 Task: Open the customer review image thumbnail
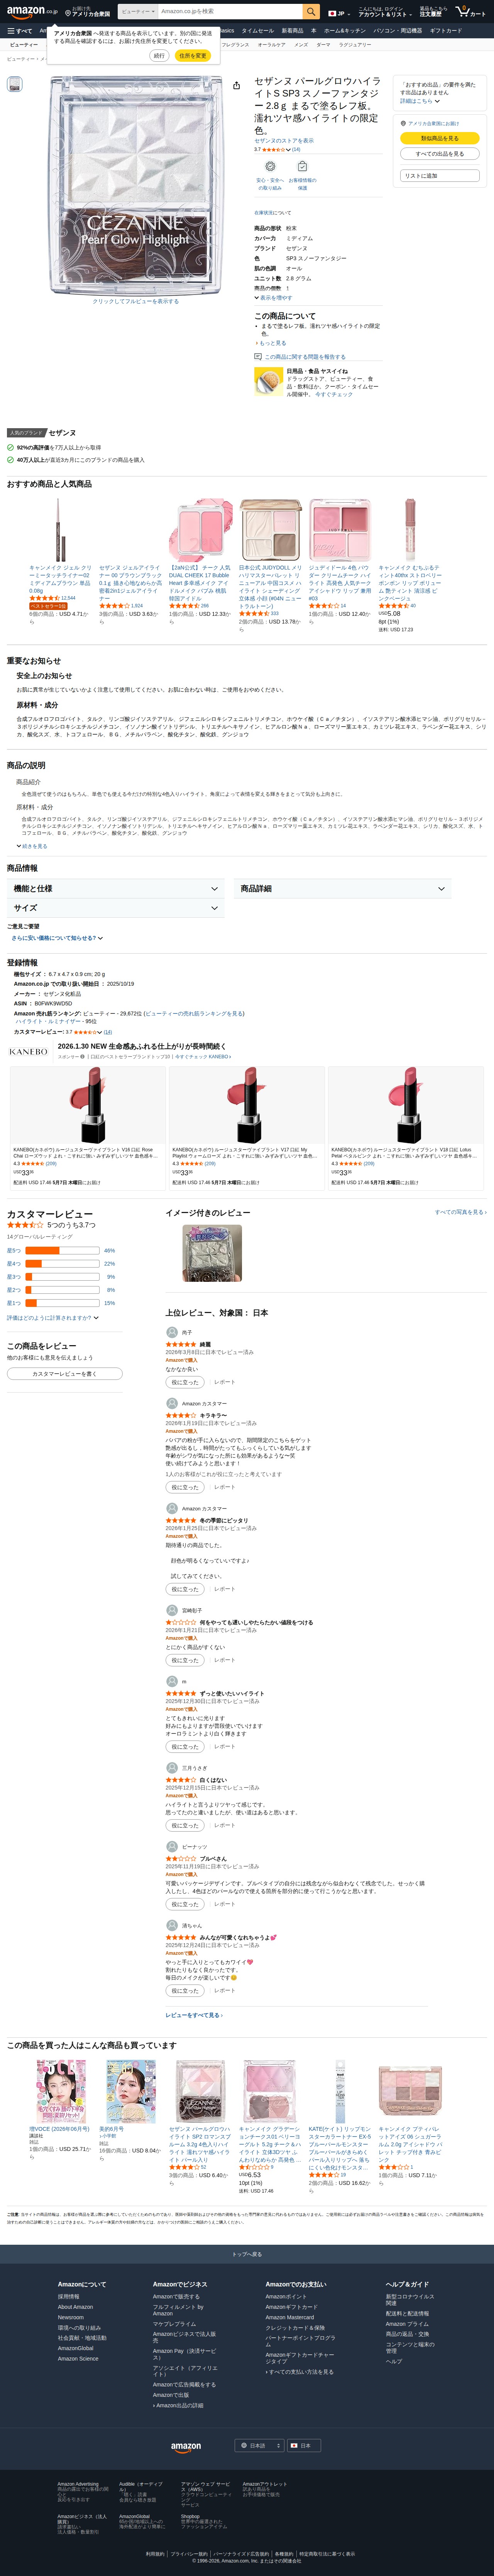coord(212,1253)
